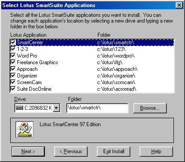This screenshot has width=185, height=162.
Task: Close the Select Lotus SmartSuite Applications dialog
Action: 179,5
